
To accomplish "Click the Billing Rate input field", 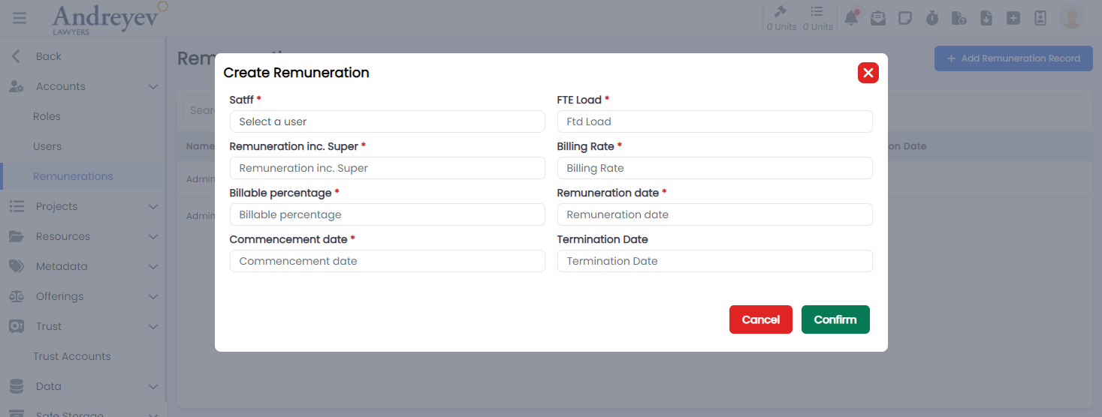I will [714, 168].
